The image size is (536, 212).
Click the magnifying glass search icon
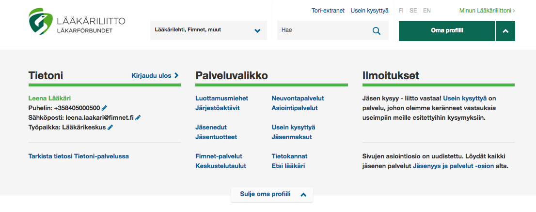[x=377, y=31]
